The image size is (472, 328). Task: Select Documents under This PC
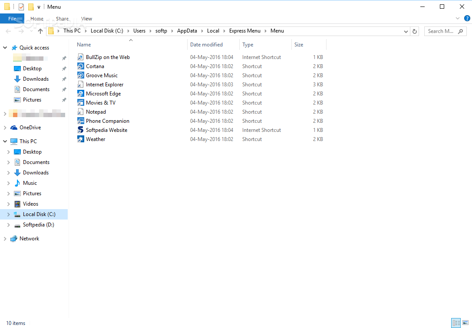(36, 162)
